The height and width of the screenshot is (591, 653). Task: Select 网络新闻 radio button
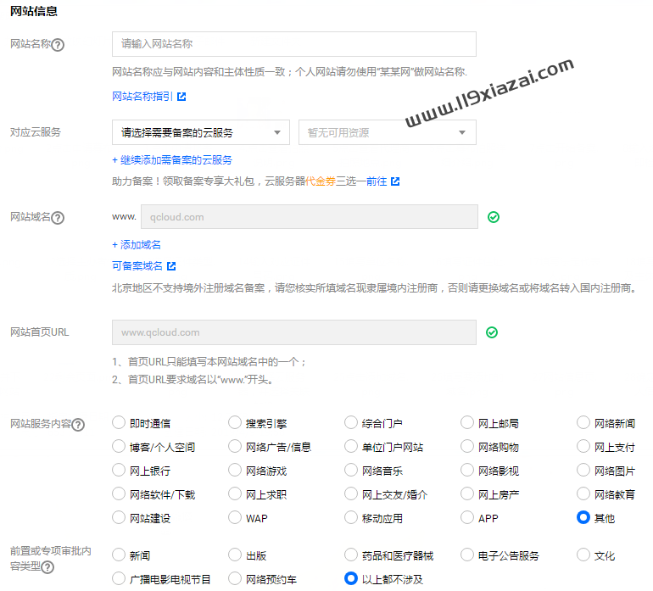pyautogui.click(x=583, y=422)
